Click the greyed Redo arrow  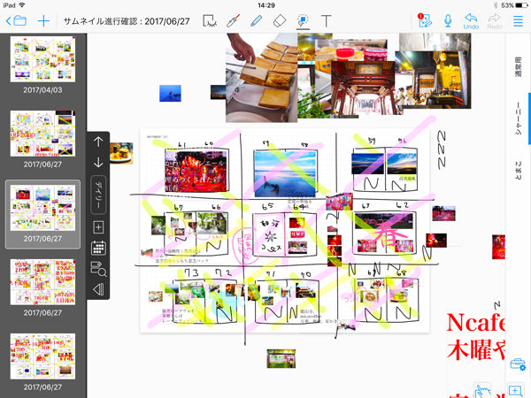coord(495,21)
